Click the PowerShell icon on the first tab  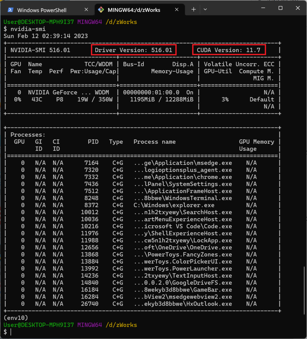(x=10, y=10)
